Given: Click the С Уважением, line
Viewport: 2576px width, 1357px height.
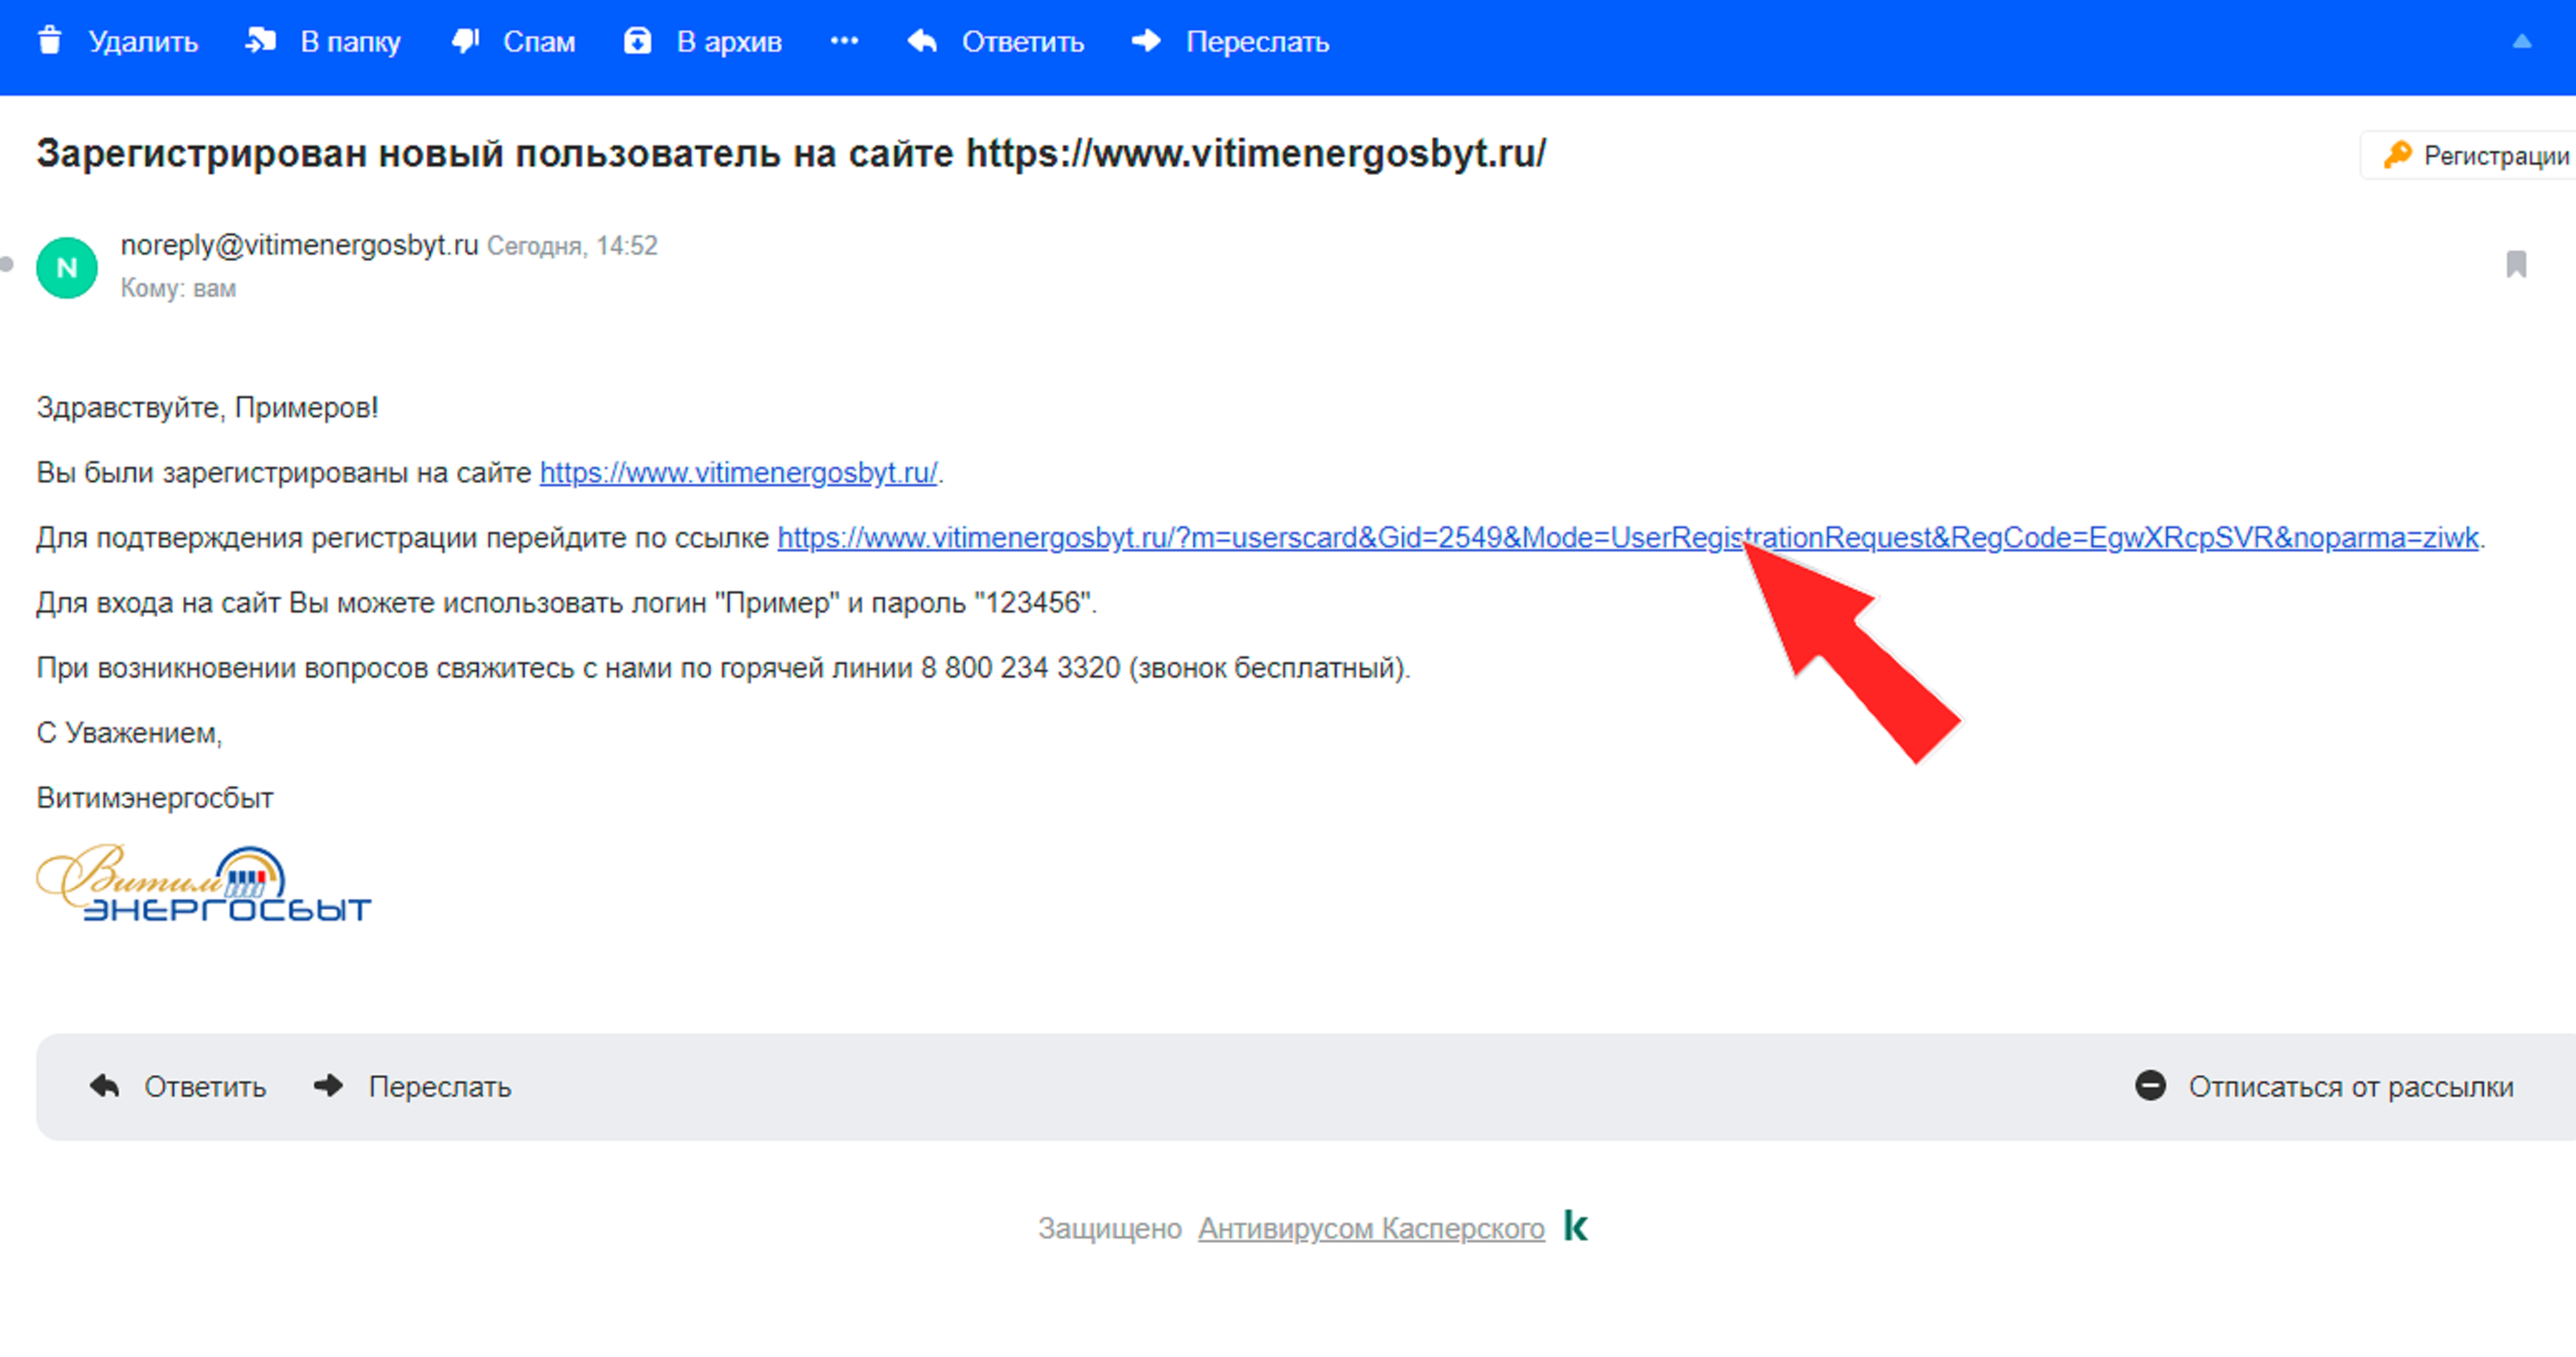Looking at the screenshot, I should pos(129,734).
